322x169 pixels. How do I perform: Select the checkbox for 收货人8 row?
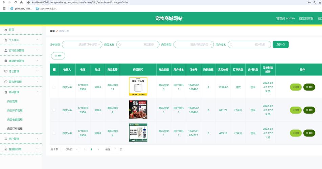click(x=54, y=133)
